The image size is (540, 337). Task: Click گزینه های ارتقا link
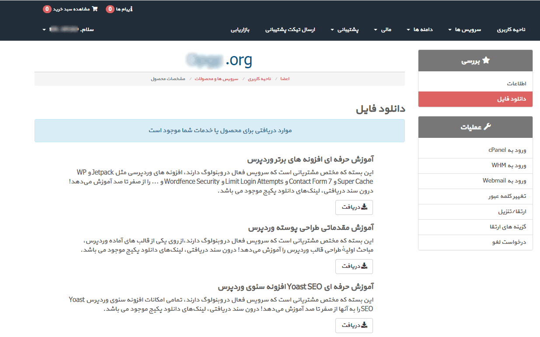point(475,227)
